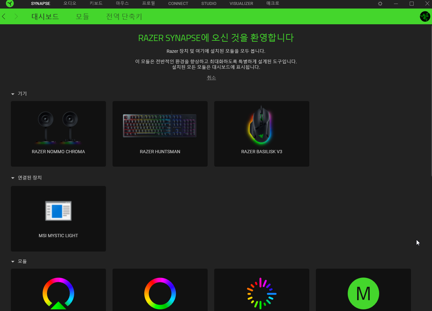Switch to the VISUALIZER tab

241,4
